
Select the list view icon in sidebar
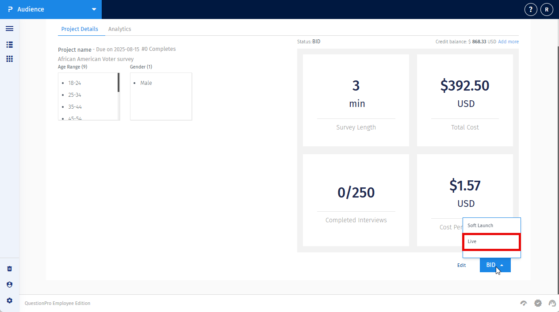pyautogui.click(x=9, y=44)
